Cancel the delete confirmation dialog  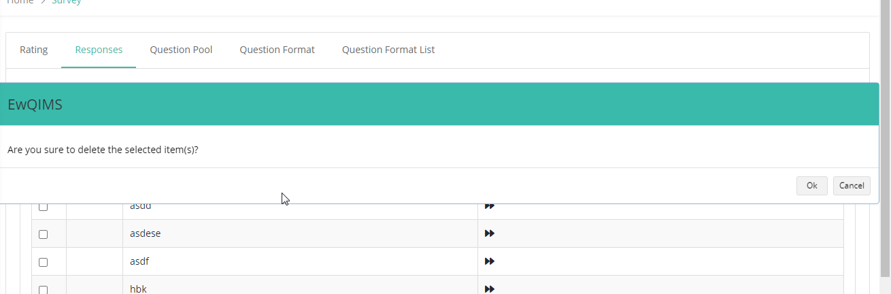(852, 186)
